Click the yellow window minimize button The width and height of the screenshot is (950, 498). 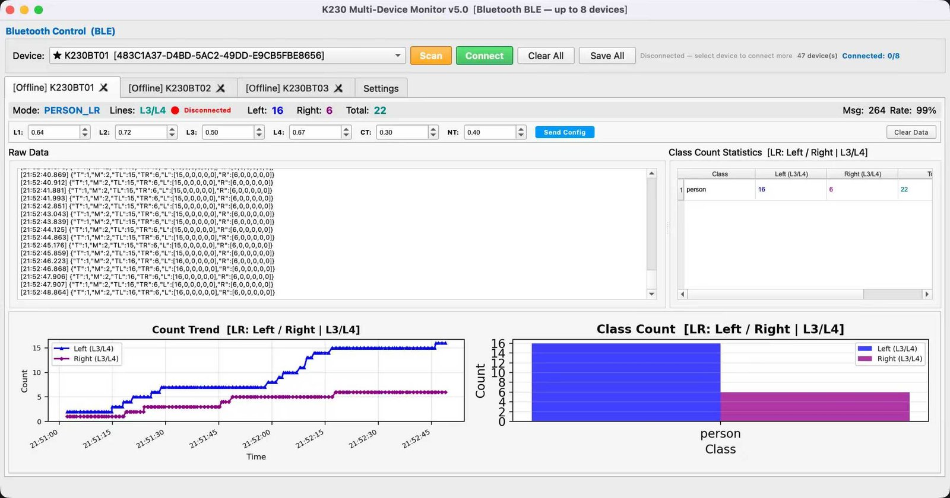click(24, 9)
